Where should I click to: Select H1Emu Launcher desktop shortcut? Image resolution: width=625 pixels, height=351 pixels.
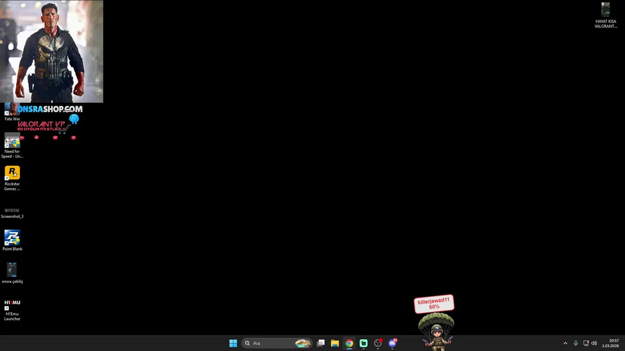click(x=12, y=310)
